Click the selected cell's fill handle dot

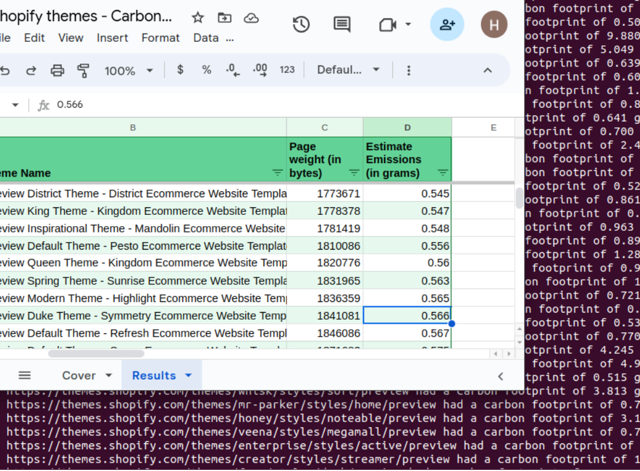pos(451,324)
